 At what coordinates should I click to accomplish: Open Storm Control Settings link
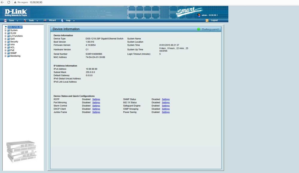(96, 106)
